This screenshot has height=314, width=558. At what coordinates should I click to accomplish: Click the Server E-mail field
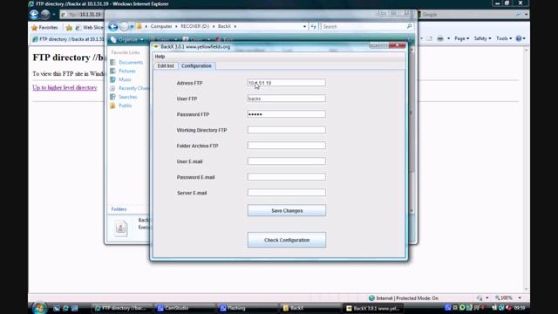click(287, 192)
